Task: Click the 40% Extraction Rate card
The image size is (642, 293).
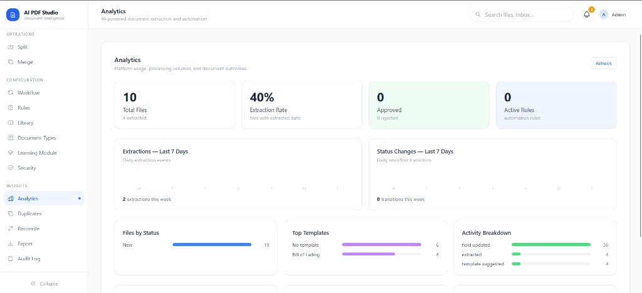Action: [x=302, y=105]
